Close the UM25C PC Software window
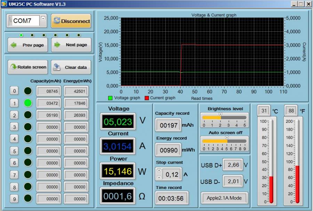The height and width of the screenshot is (211, 313). [x=308, y=4]
